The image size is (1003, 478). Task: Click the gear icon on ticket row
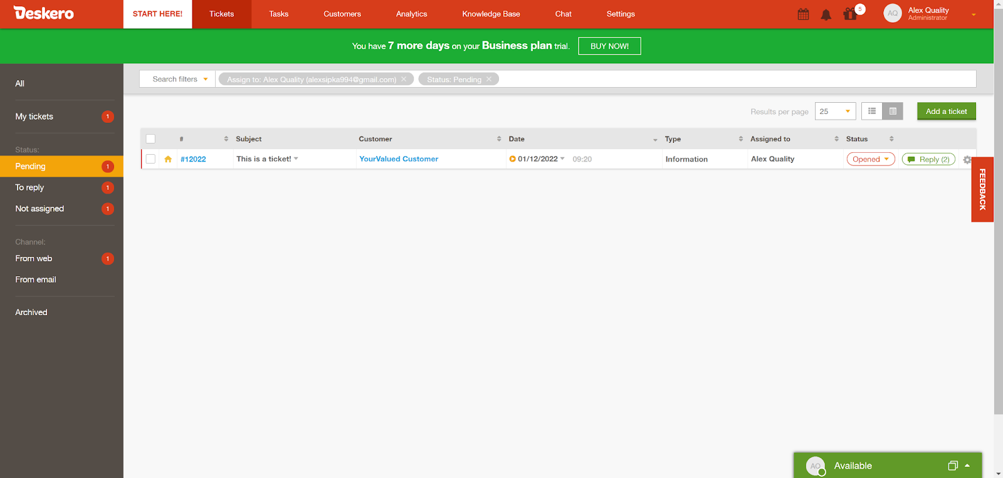pyautogui.click(x=967, y=160)
